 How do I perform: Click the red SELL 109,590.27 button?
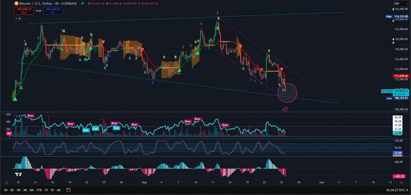click(24, 11)
